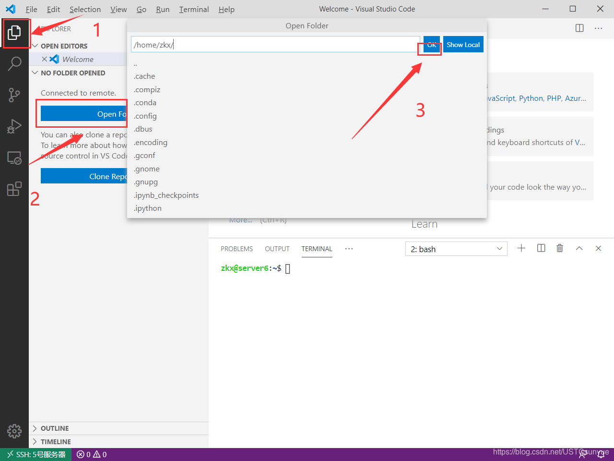This screenshot has width=614, height=461.
Task: Switch to the PROBLEMS tab
Action: coord(236,249)
